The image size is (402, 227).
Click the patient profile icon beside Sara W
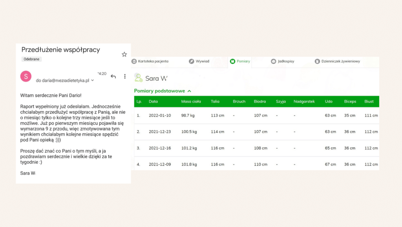[x=138, y=78]
